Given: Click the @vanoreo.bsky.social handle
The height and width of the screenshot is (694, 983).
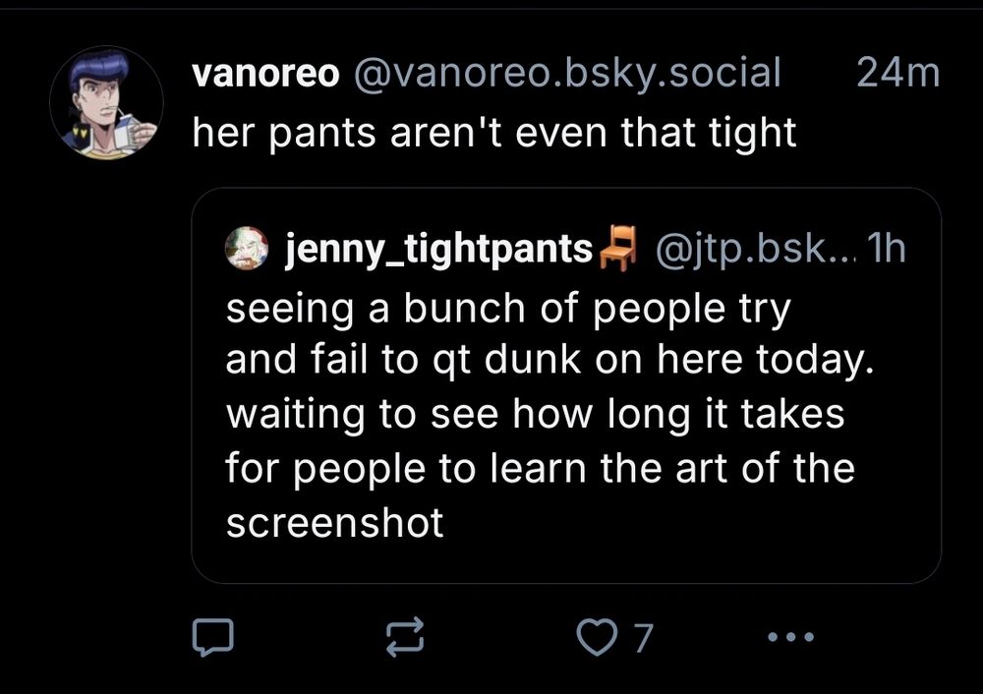Looking at the screenshot, I should (x=558, y=74).
